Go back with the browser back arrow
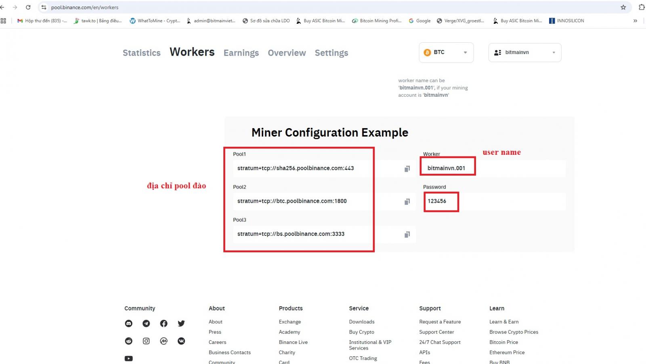The image size is (646, 364). (x=2, y=7)
